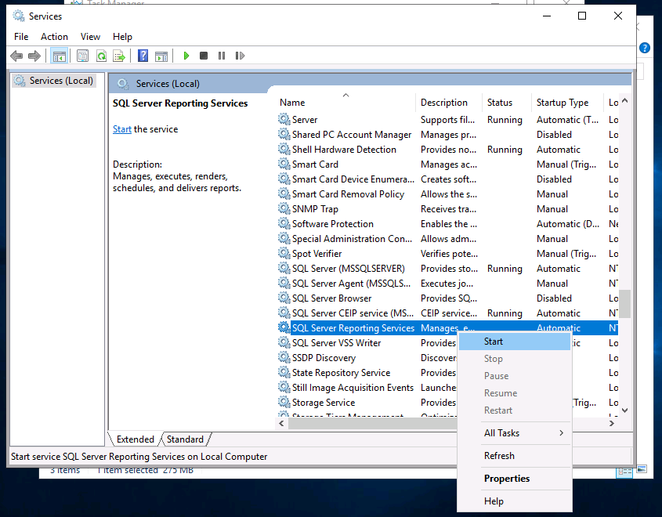The width and height of the screenshot is (662, 517).
Task: Open the Help menu in menu bar
Action: 122,37
